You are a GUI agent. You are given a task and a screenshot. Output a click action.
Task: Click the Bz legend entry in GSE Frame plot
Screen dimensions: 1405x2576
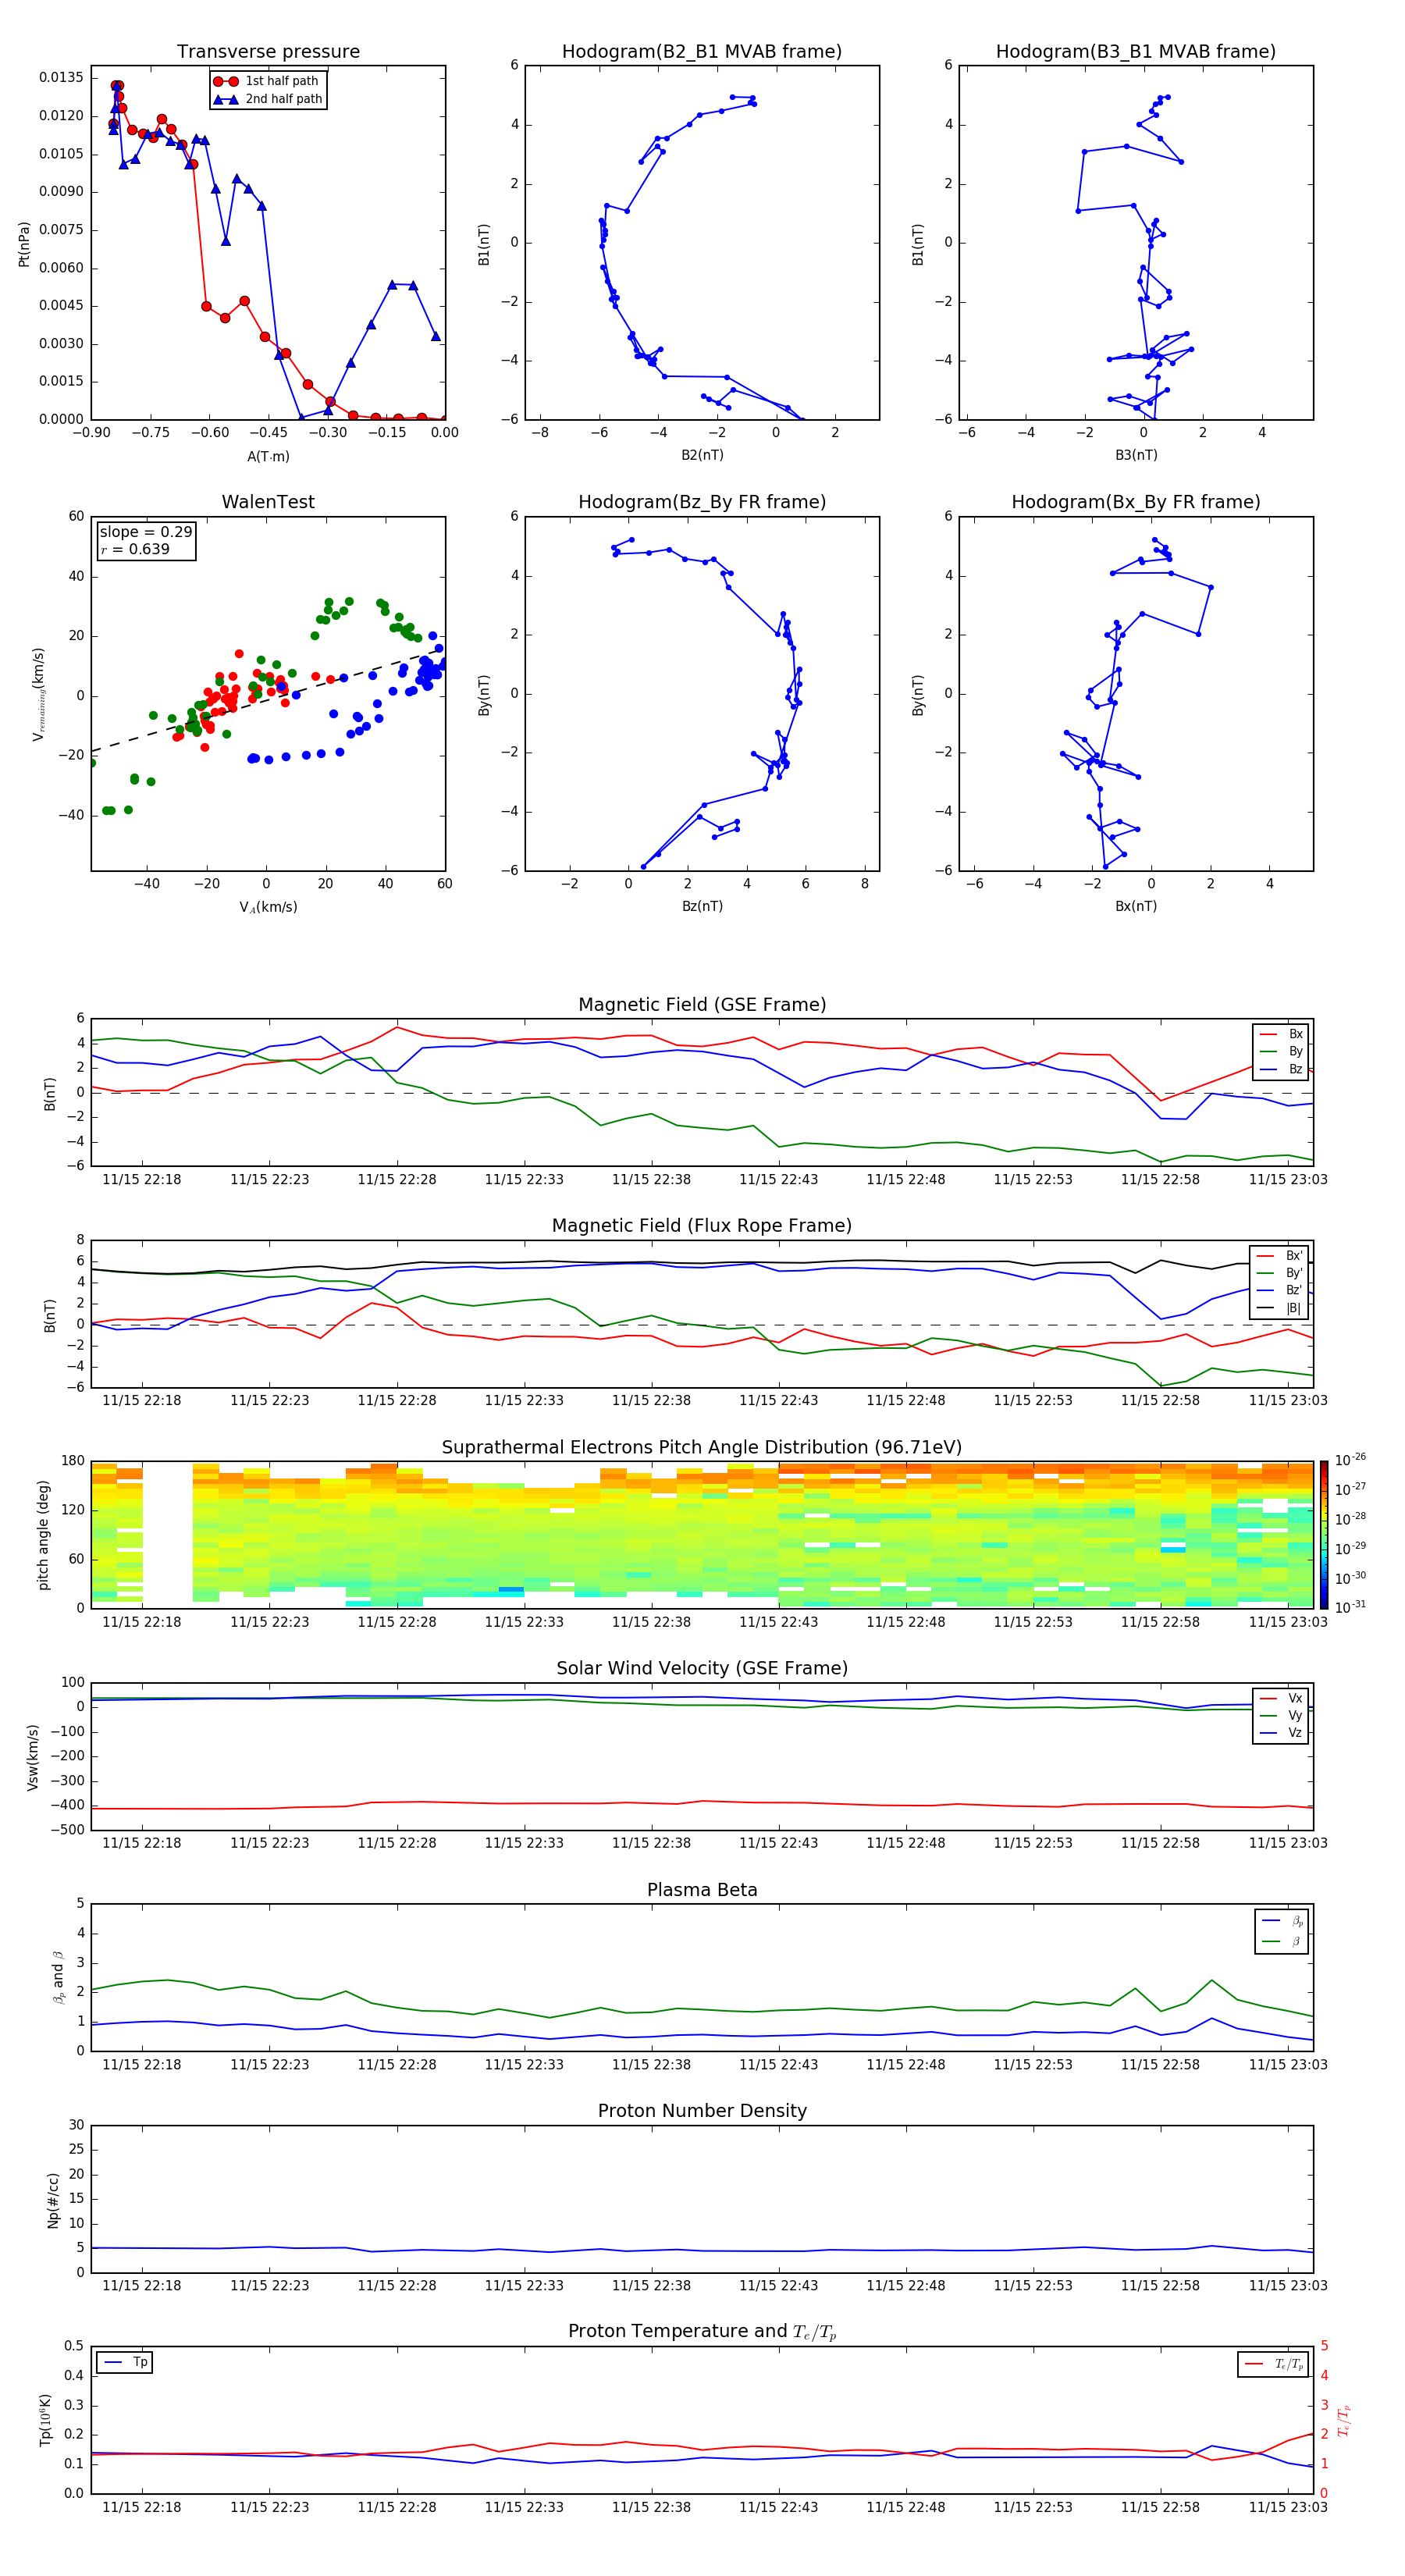coord(1281,1069)
